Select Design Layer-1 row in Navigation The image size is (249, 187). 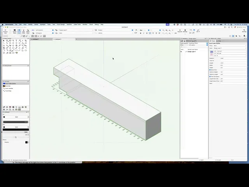194,52
